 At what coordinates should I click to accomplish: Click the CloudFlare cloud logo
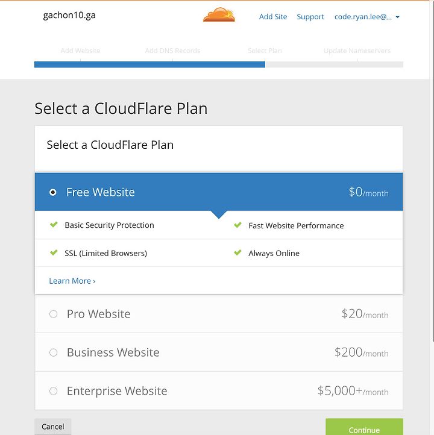[219, 15]
